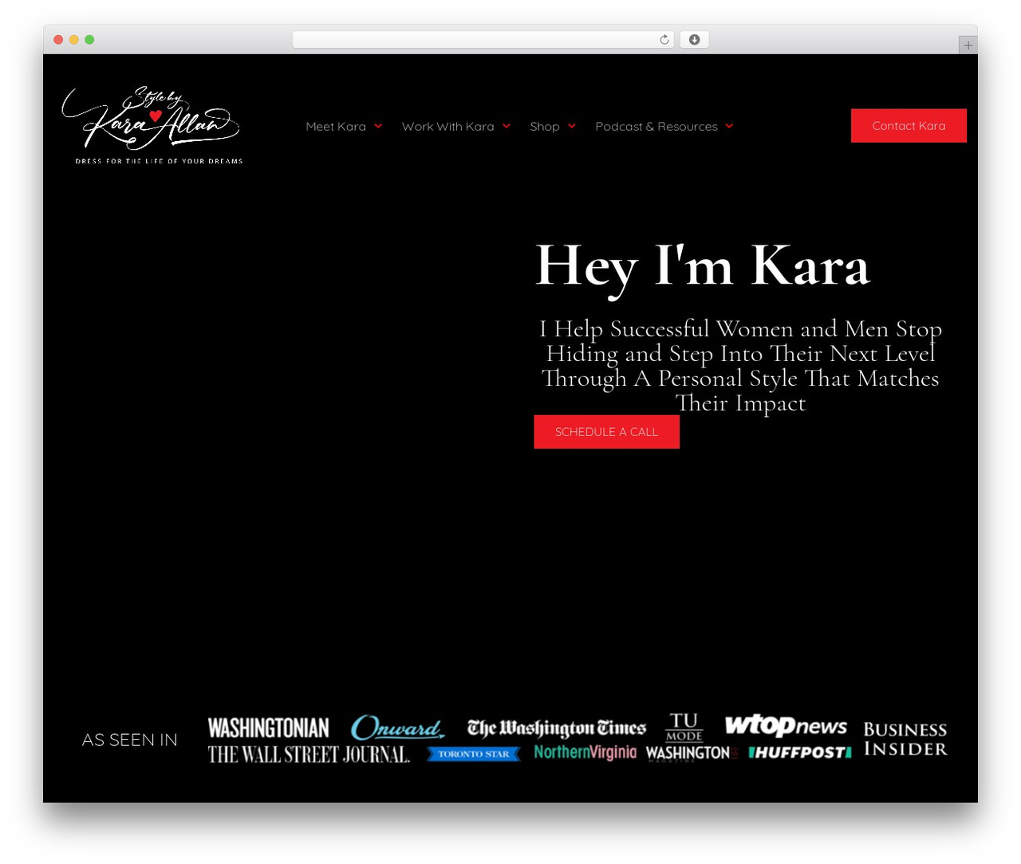Open the Shop menu
1021x864 pixels.
click(545, 126)
